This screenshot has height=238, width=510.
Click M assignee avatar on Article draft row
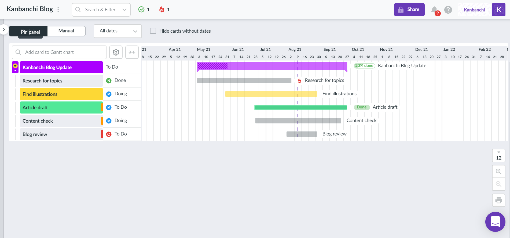pyautogui.click(x=109, y=107)
